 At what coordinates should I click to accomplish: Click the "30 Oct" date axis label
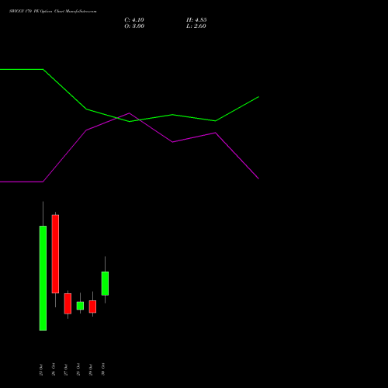tap(103, 369)
